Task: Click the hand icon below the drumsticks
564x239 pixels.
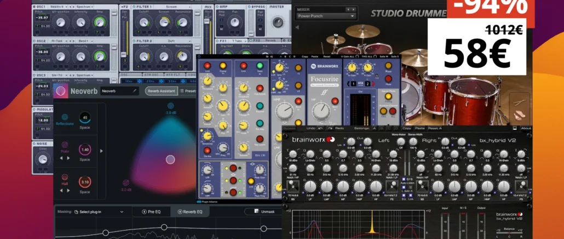Action: 520,116
